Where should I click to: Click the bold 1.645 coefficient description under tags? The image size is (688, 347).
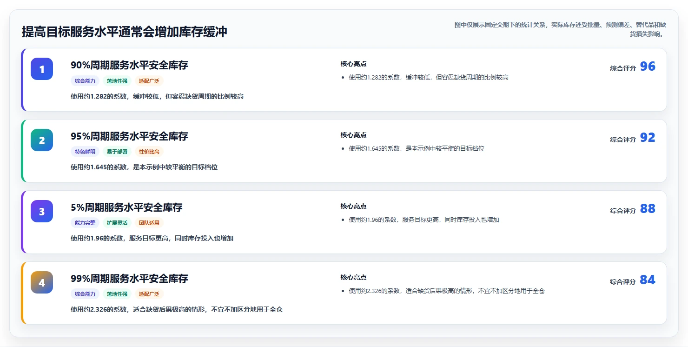click(x=144, y=167)
